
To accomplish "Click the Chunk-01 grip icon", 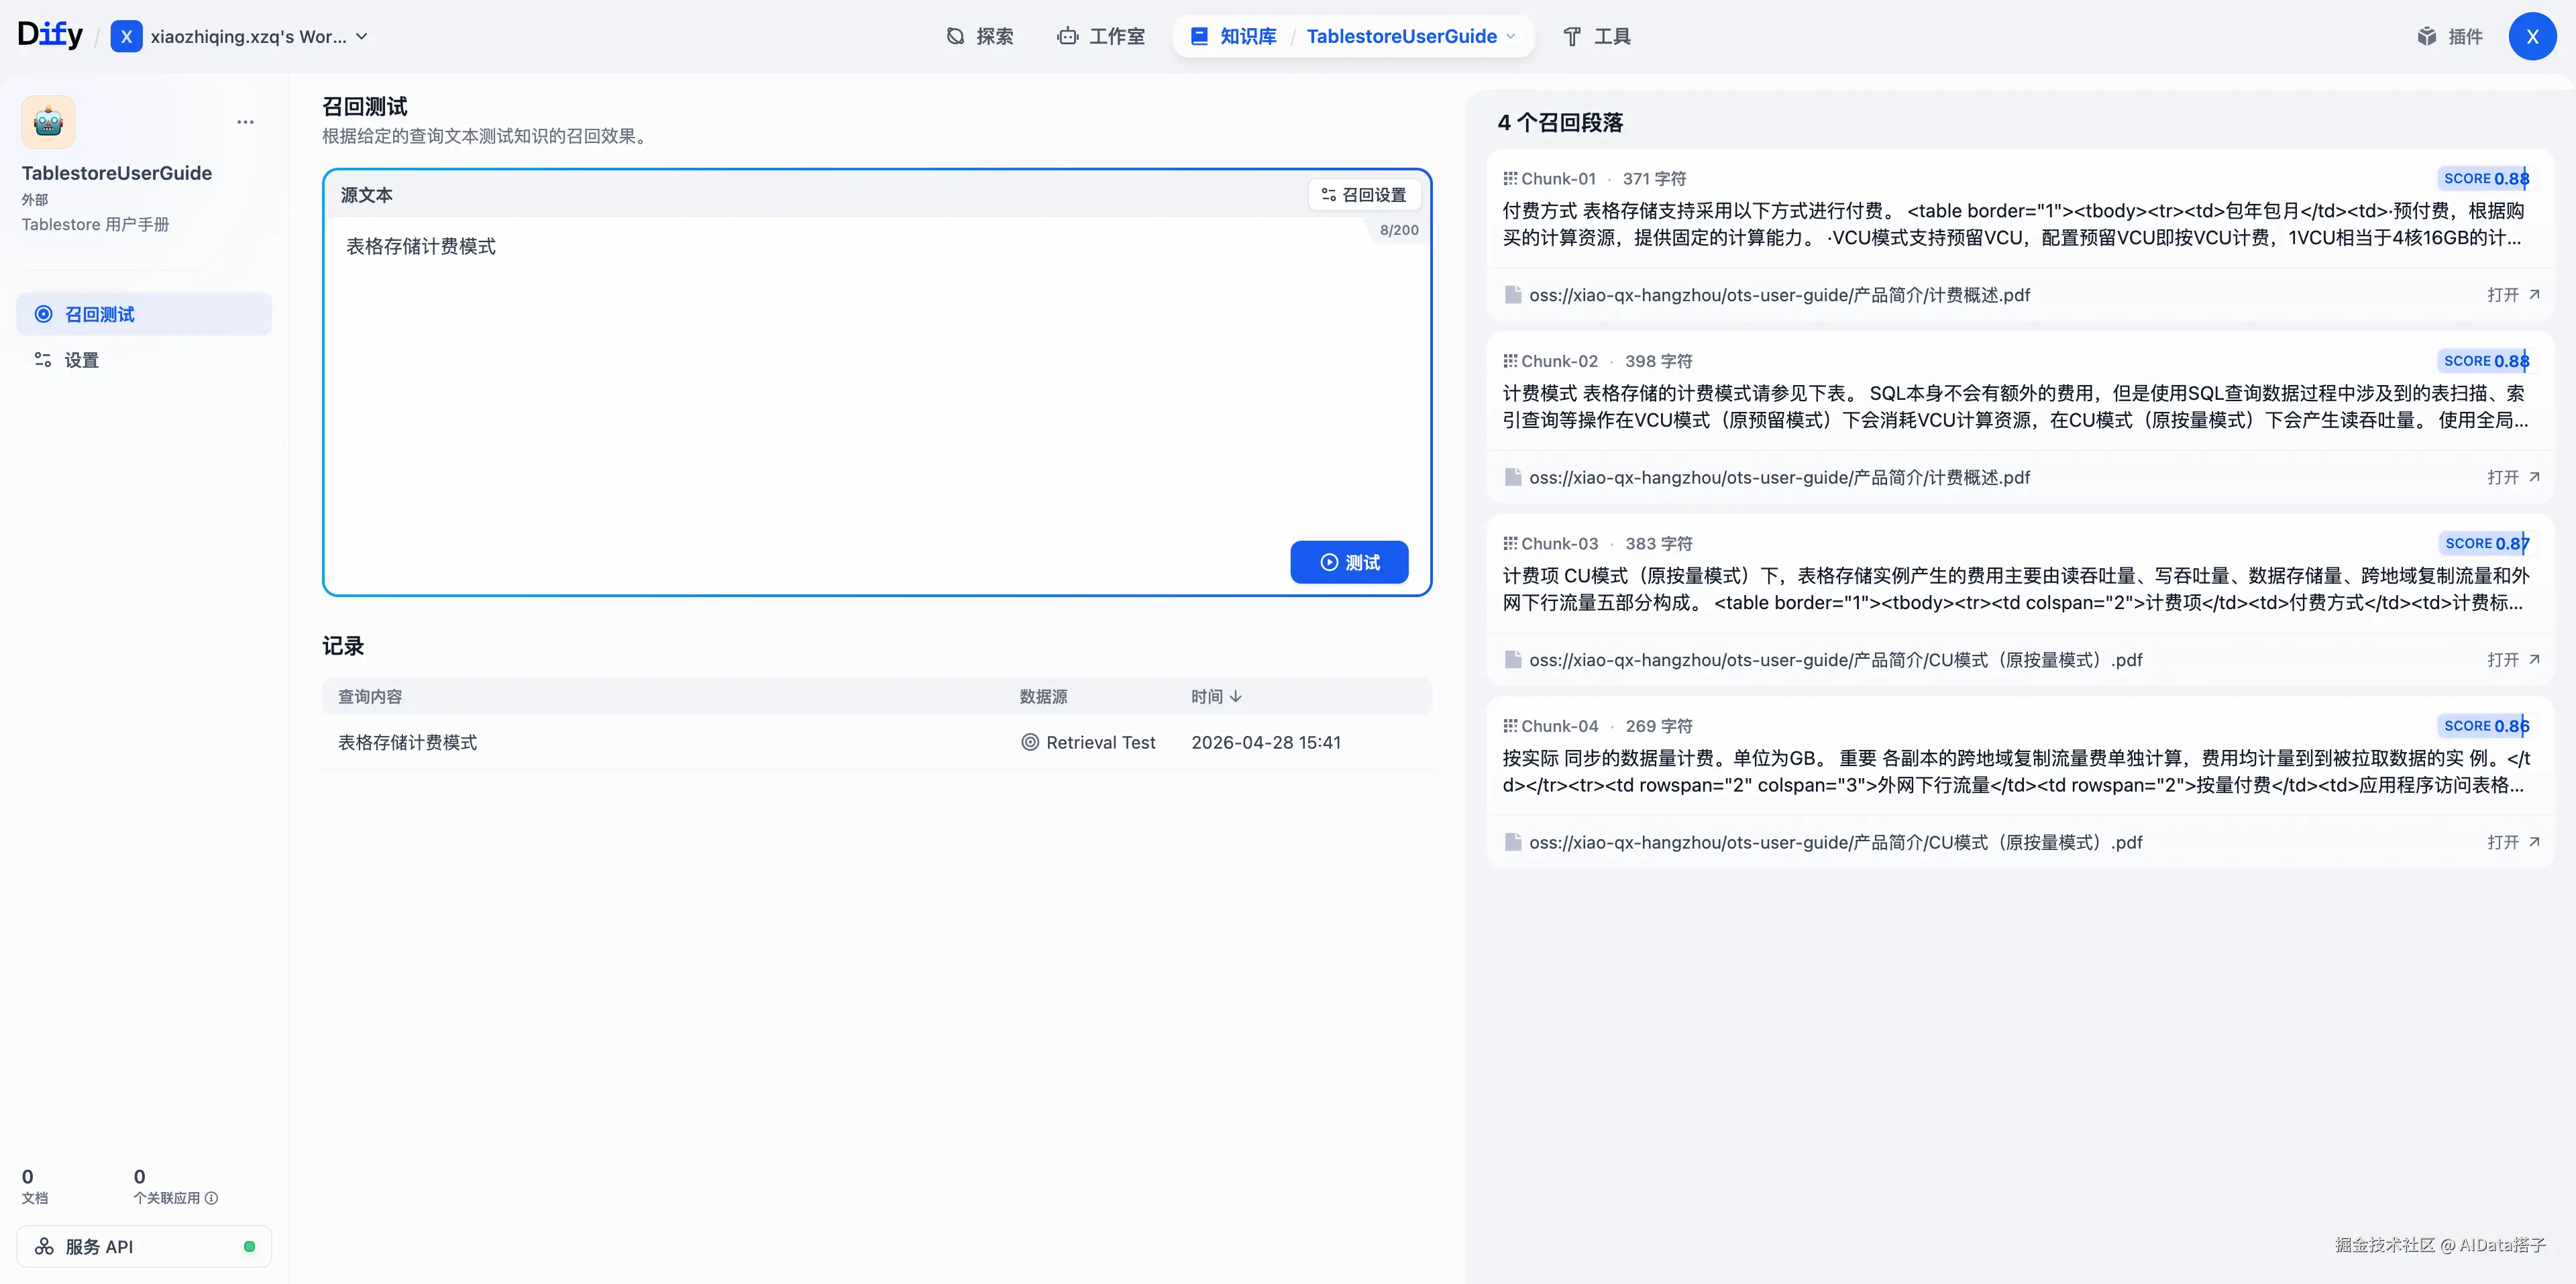I will (1510, 179).
